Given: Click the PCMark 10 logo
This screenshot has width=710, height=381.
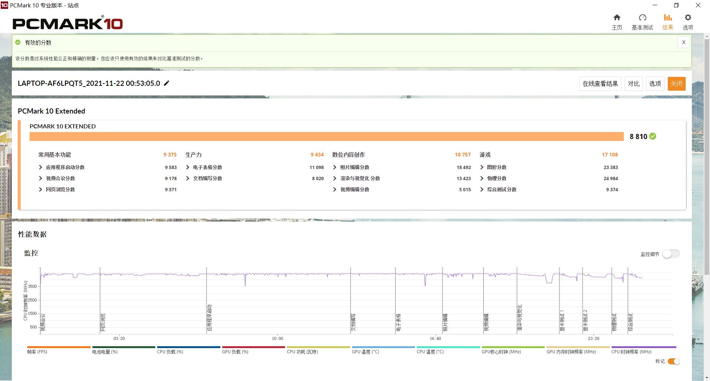Looking at the screenshot, I should click(x=68, y=23).
